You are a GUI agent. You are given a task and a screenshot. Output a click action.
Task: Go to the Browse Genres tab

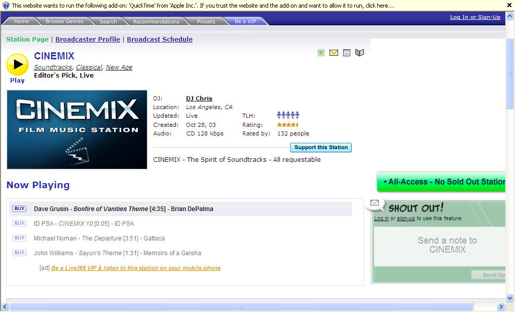[x=64, y=21]
